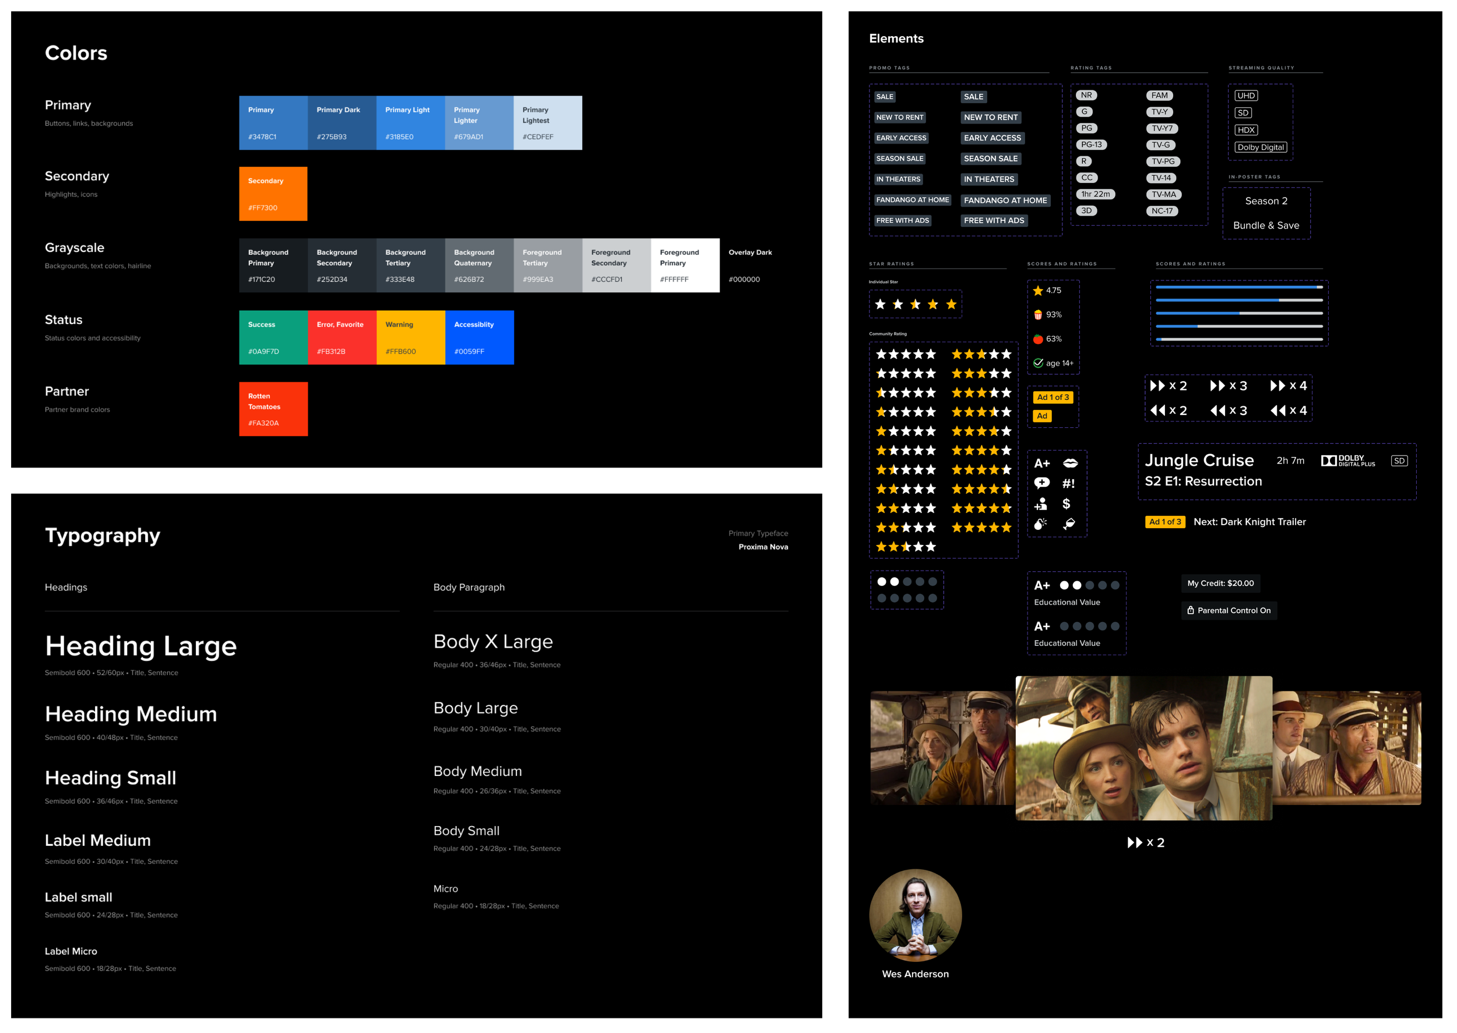The width and height of the screenshot is (1457, 1033).
Task: Click the HDX streaming quality tag
Action: pyautogui.click(x=1246, y=131)
